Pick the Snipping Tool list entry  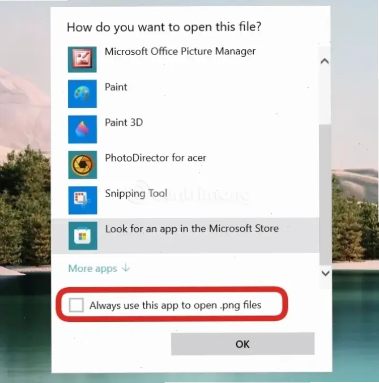click(x=185, y=201)
